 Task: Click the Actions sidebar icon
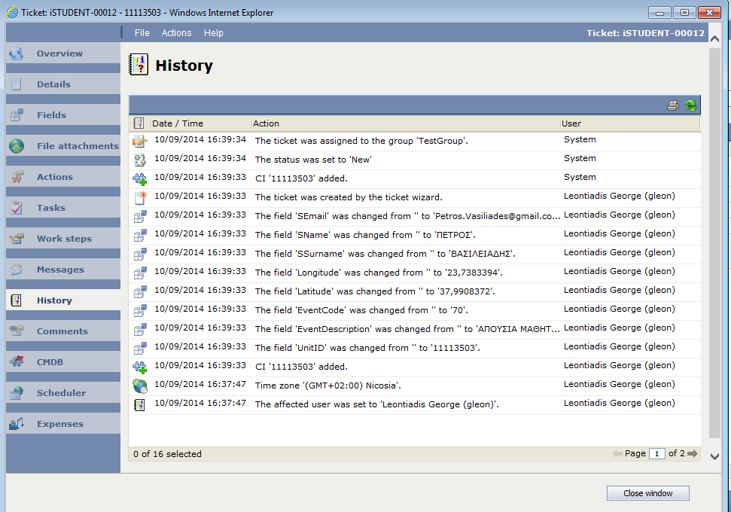[x=17, y=177]
